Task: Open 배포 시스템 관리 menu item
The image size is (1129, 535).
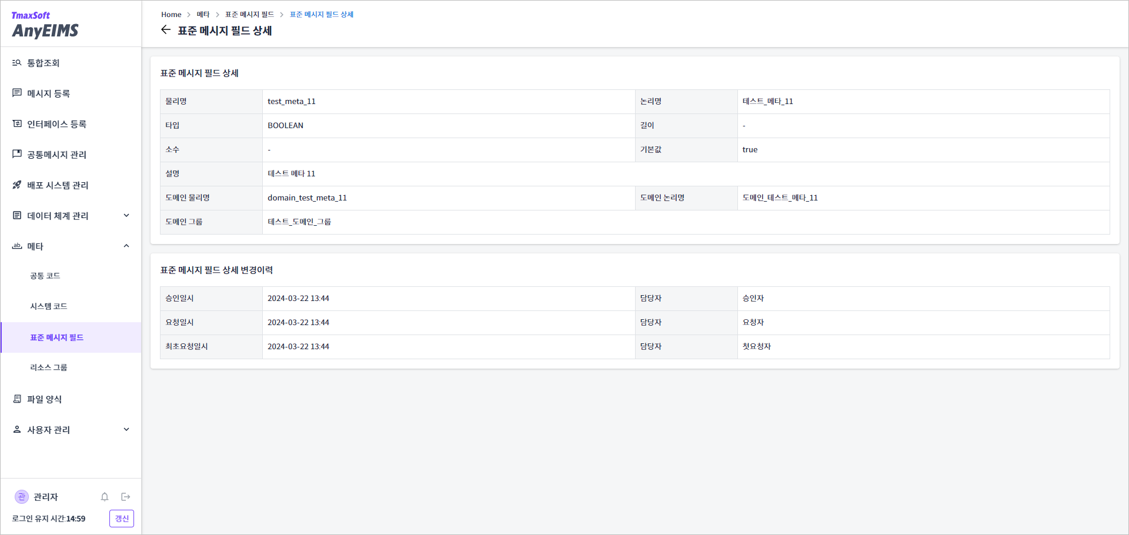Action: point(71,185)
